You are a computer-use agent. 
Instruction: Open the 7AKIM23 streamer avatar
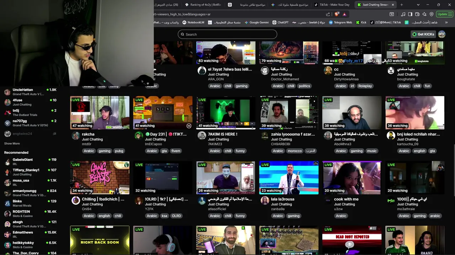(x=202, y=135)
